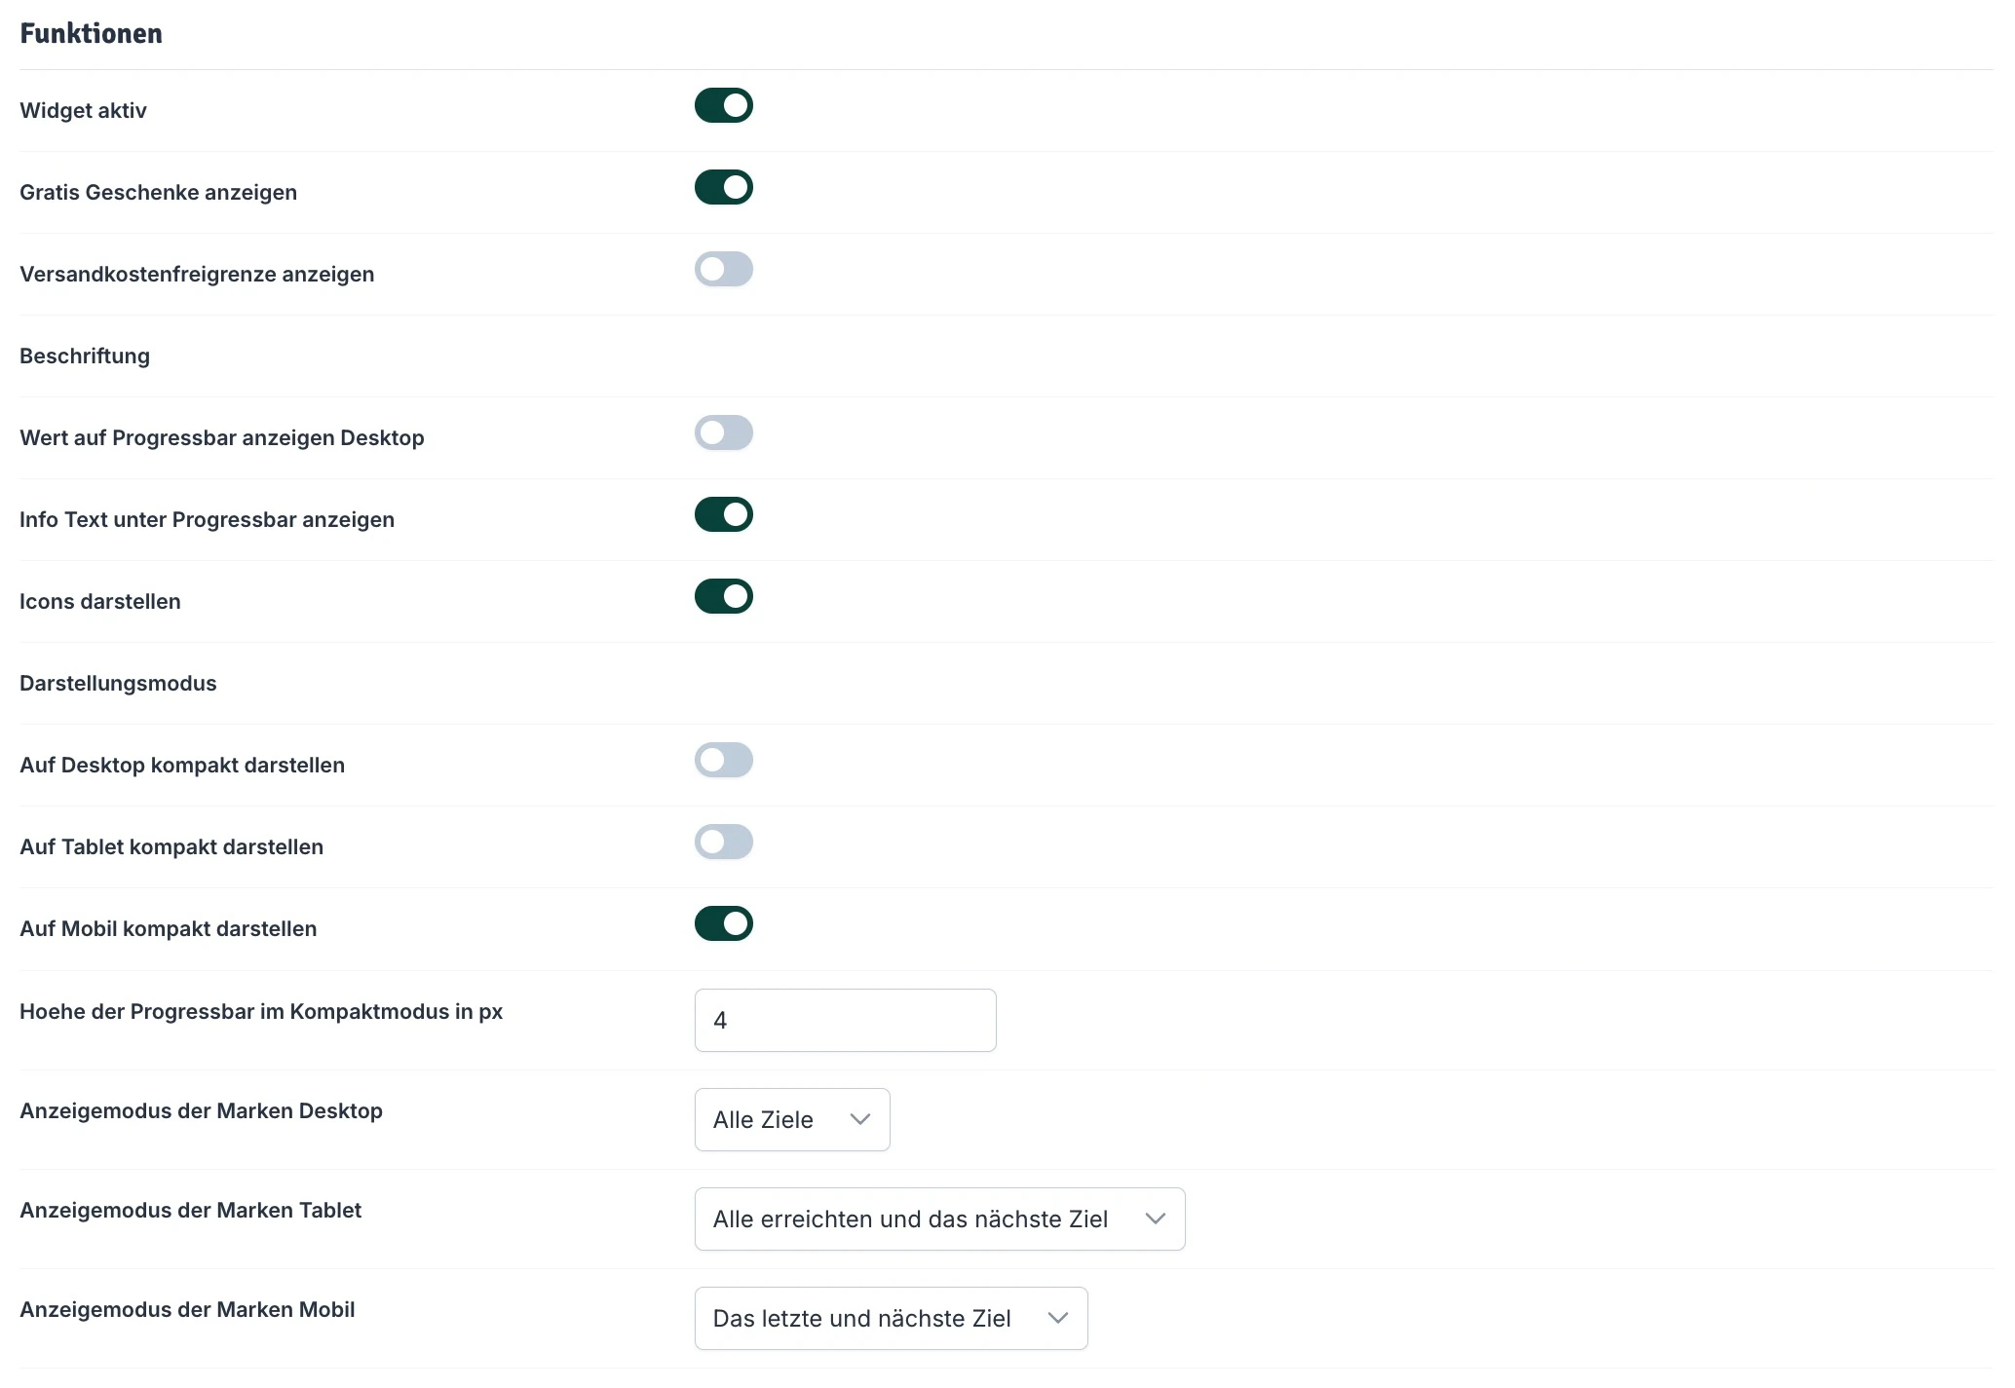
Task: Click Progressbar height px input field
Action: [x=844, y=1020]
